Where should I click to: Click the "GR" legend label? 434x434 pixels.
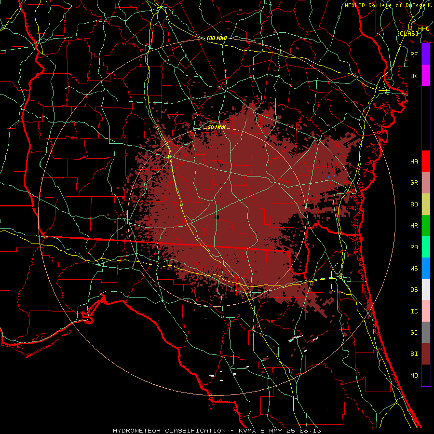point(414,183)
